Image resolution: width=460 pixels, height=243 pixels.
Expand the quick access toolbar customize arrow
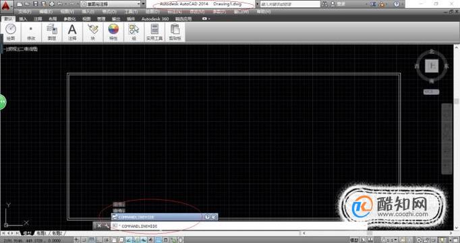[x=143, y=4]
